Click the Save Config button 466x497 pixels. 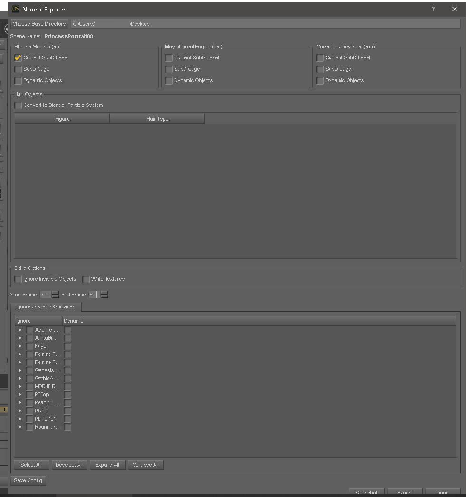pos(28,480)
